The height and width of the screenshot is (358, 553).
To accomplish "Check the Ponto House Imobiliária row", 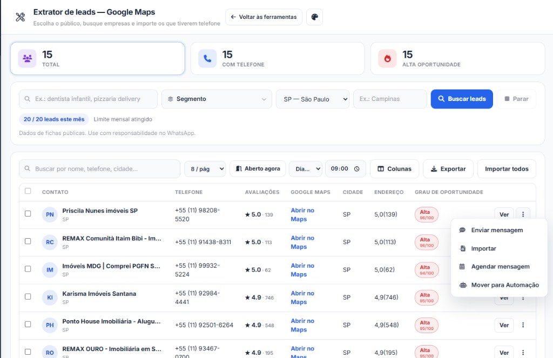I will click(28, 324).
